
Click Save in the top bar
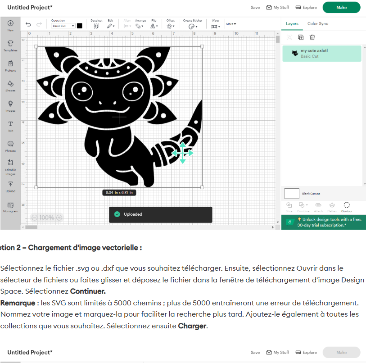coord(255,7)
